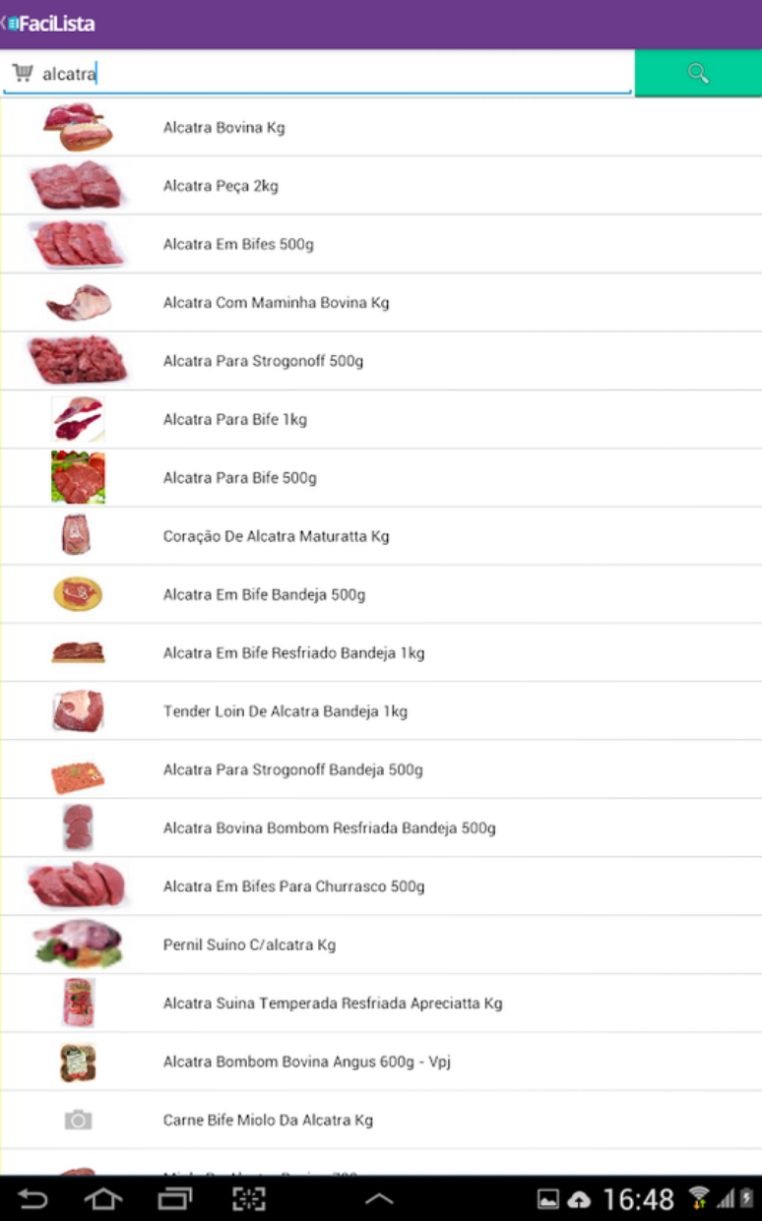The image size is (762, 1221).
Task: Tap the shopping cart icon in the search field
Action: [x=23, y=73]
